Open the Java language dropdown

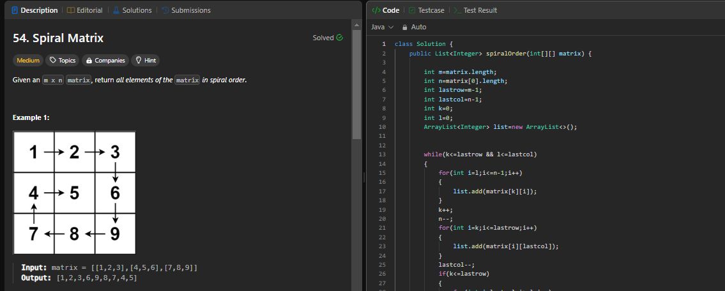pyautogui.click(x=383, y=27)
